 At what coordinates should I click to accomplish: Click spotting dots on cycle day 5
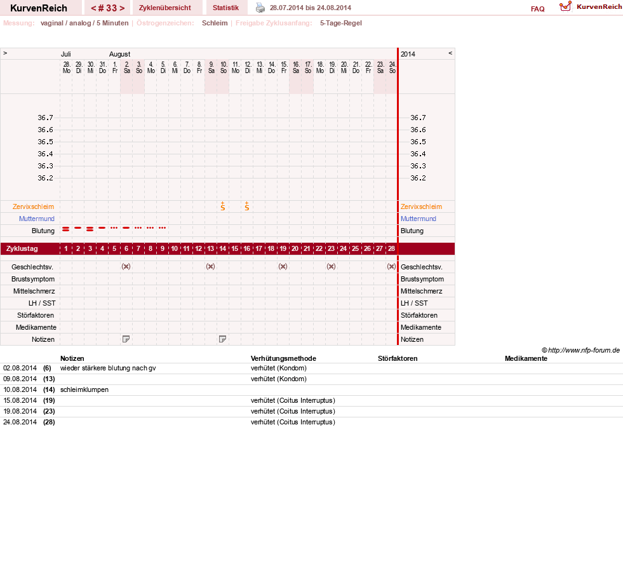114,228
